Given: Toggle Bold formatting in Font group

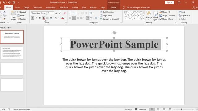Looking at the screenshot, I should [32, 18].
